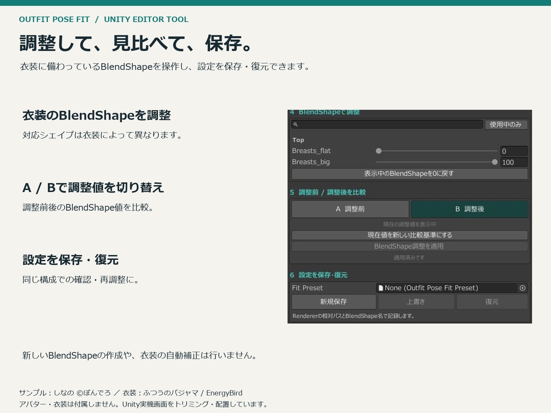Open the Fit Preset object picker circle icon
551x413 pixels.
[522, 288]
